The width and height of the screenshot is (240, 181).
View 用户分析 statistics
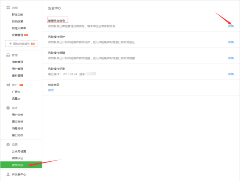pos(18,115)
